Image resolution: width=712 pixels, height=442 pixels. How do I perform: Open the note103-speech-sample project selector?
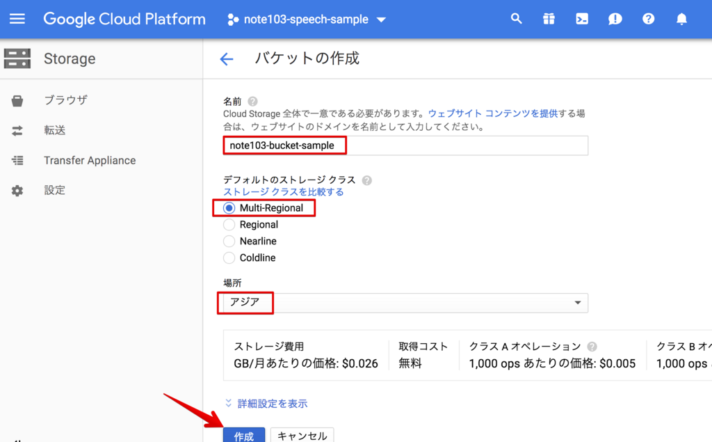pos(307,19)
